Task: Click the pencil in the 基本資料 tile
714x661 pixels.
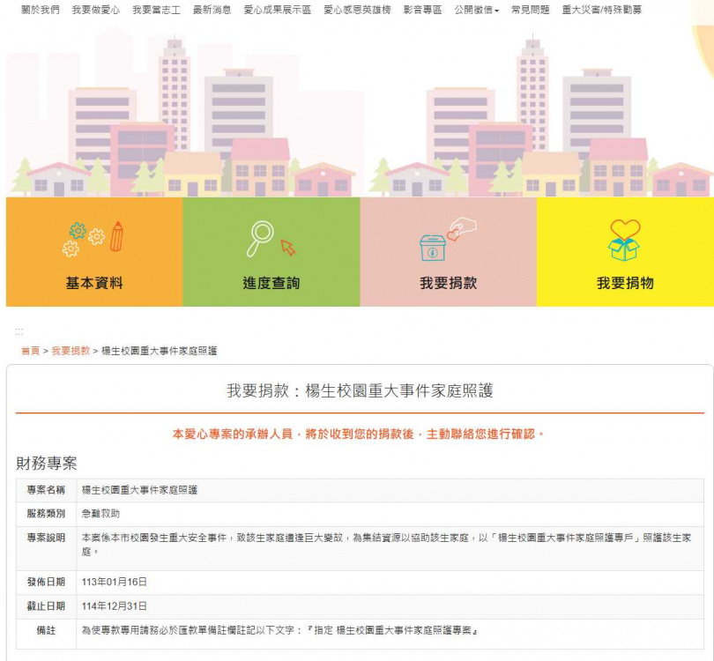Action: 115,235
